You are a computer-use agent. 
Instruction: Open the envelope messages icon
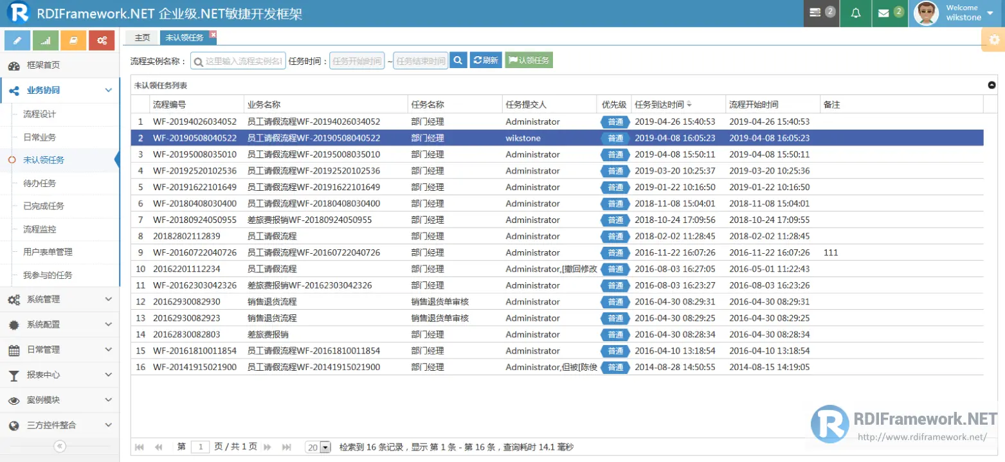(890, 13)
